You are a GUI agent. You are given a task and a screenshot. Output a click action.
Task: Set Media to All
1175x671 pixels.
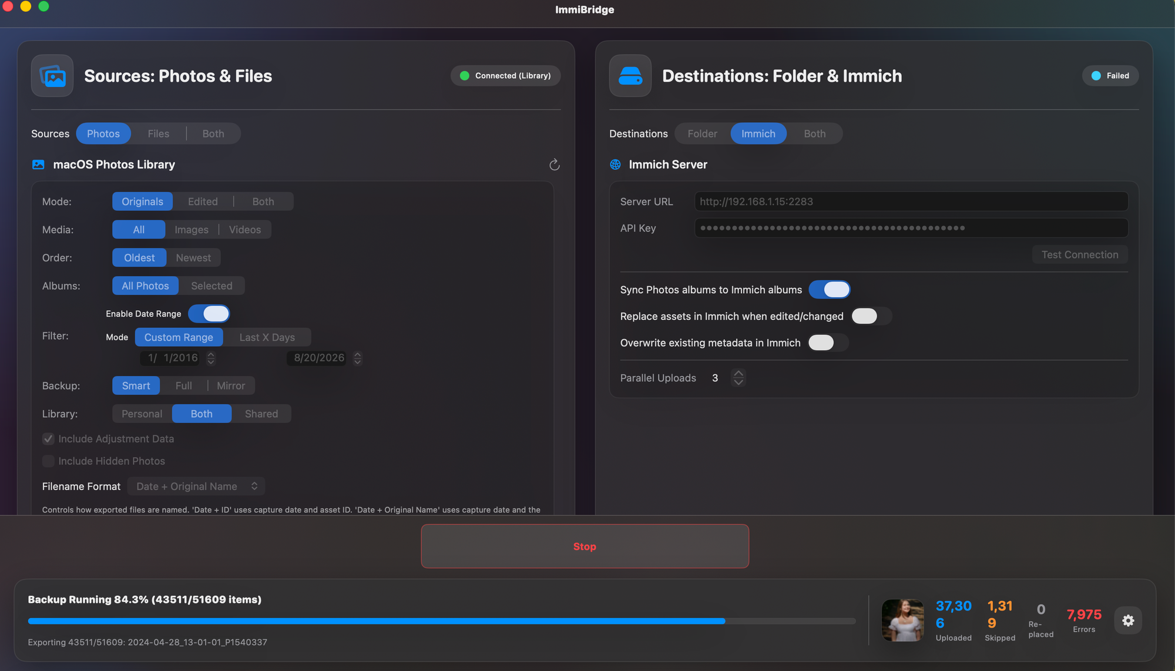click(139, 230)
